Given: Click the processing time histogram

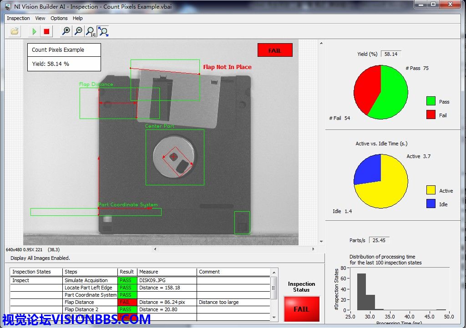Looking at the screenshot, I should 400,289.
